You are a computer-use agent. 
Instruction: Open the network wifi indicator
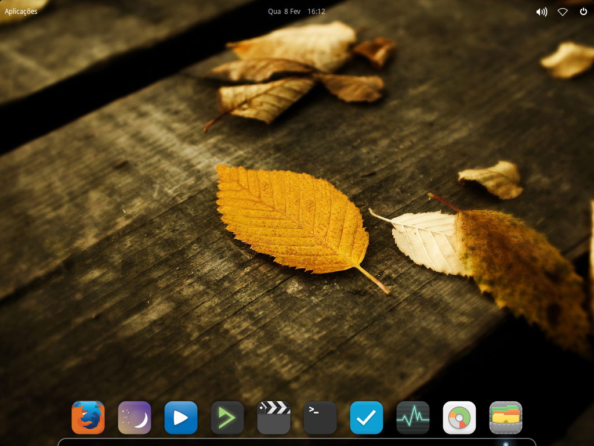tap(563, 12)
